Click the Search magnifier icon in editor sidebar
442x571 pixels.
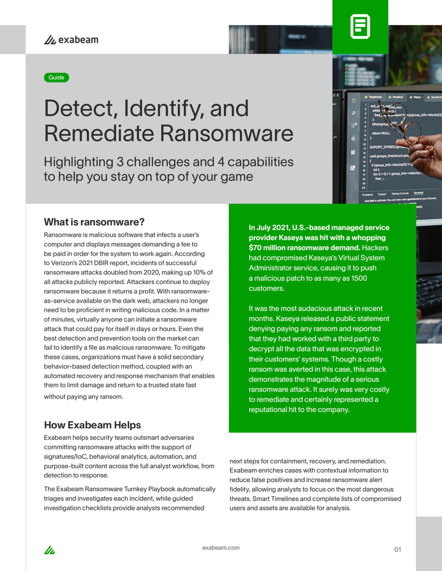353,113
